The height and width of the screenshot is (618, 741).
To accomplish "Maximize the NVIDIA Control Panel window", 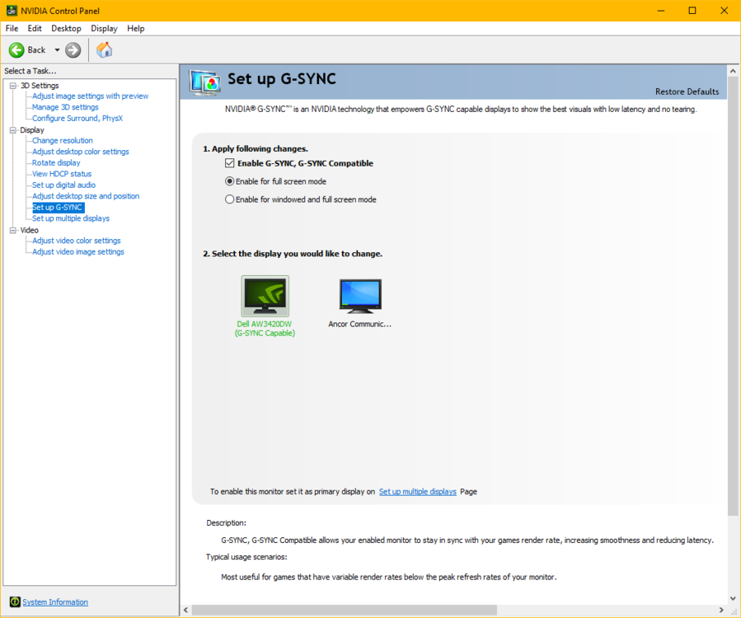I will (x=692, y=11).
